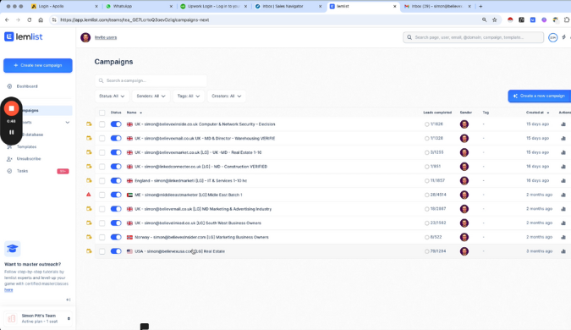The width and height of the screenshot is (571, 330).
Task: Open stats icon for USA Real Estate campaign
Action: [x=563, y=251]
